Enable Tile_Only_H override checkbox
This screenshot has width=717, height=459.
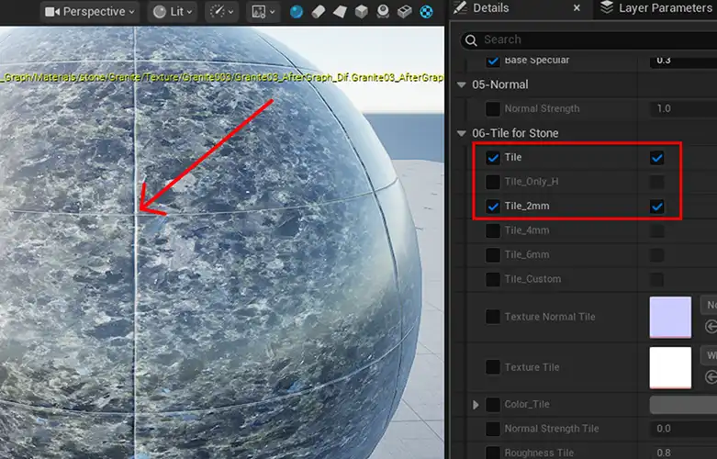tap(493, 182)
